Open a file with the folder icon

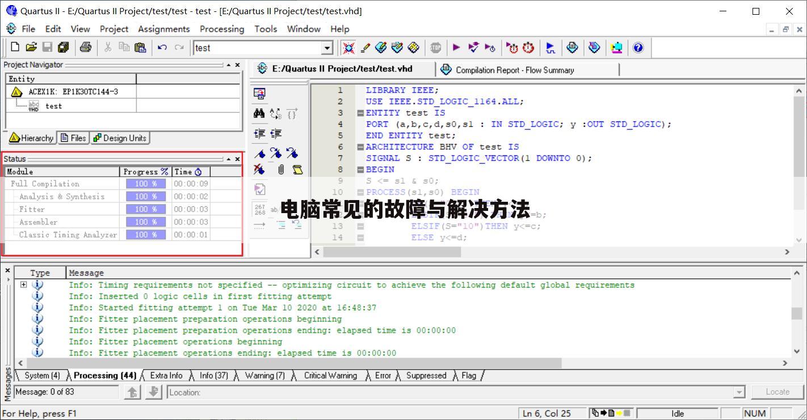31,48
